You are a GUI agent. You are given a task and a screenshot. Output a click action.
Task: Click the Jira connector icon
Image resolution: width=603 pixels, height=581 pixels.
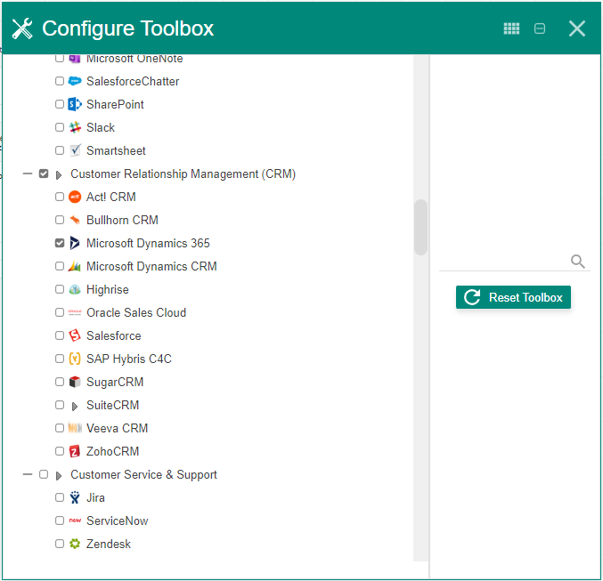[x=75, y=497]
